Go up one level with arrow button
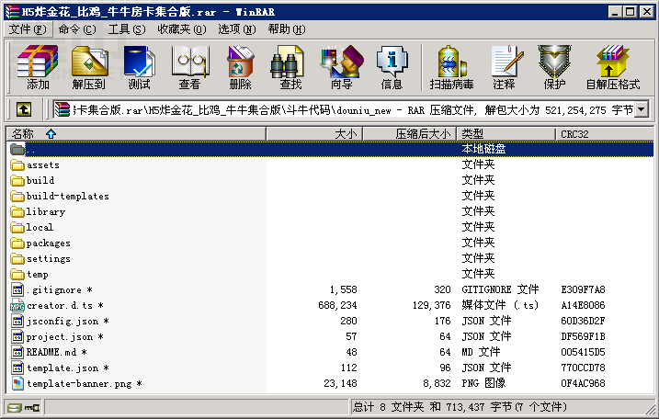659x419 pixels. (x=24, y=110)
